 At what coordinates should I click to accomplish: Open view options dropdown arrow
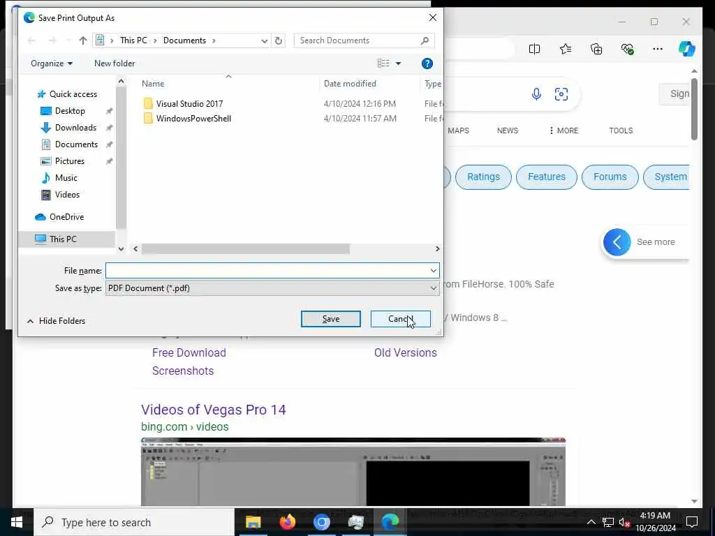(x=398, y=64)
